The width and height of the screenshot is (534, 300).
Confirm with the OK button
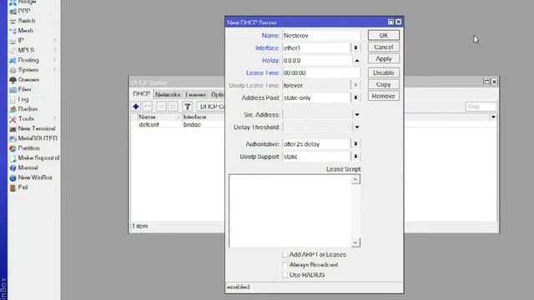tap(384, 35)
